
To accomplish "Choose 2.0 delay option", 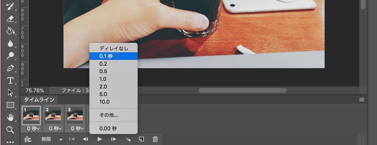I will 113,87.
